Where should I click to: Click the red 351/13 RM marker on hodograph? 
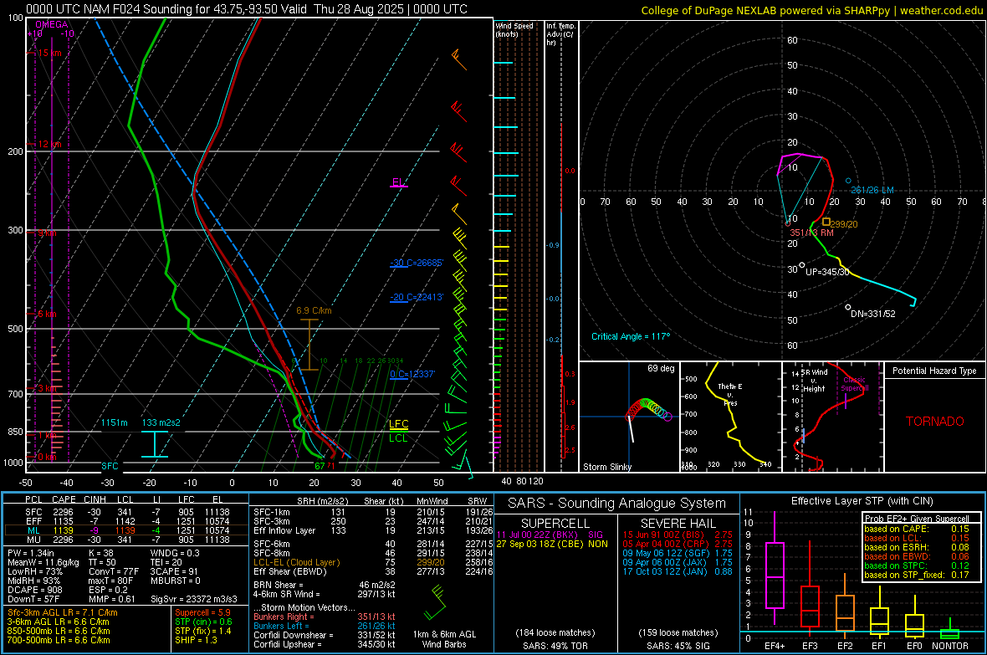point(787,223)
